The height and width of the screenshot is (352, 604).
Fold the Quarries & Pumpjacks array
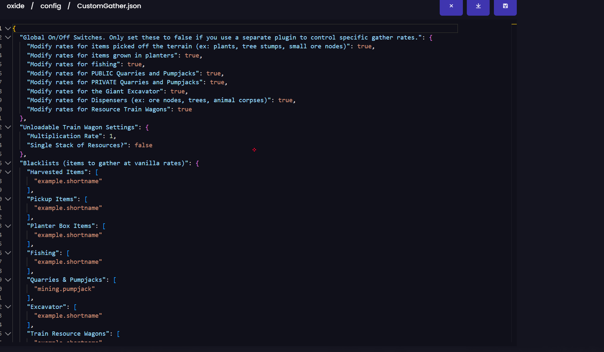pyautogui.click(x=8, y=280)
